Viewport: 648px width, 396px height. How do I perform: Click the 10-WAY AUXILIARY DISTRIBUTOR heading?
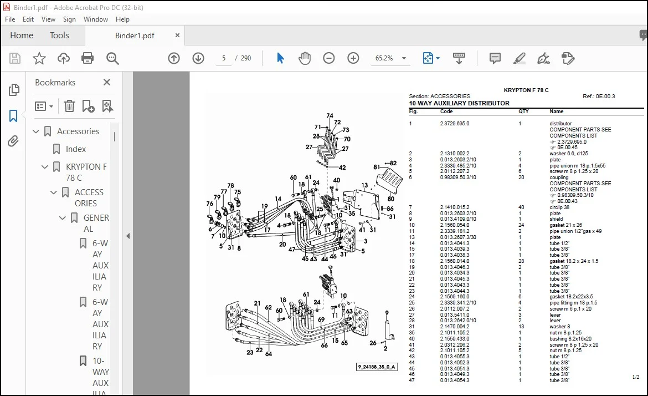(x=459, y=104)
